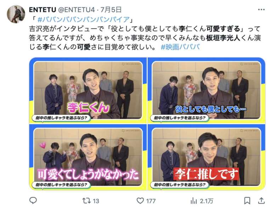Share the tweet via upload icon

click(261, 200)
